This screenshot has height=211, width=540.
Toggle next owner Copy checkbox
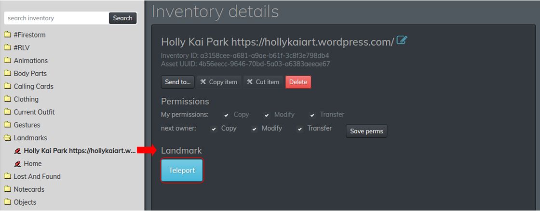(x=214, y=129)
